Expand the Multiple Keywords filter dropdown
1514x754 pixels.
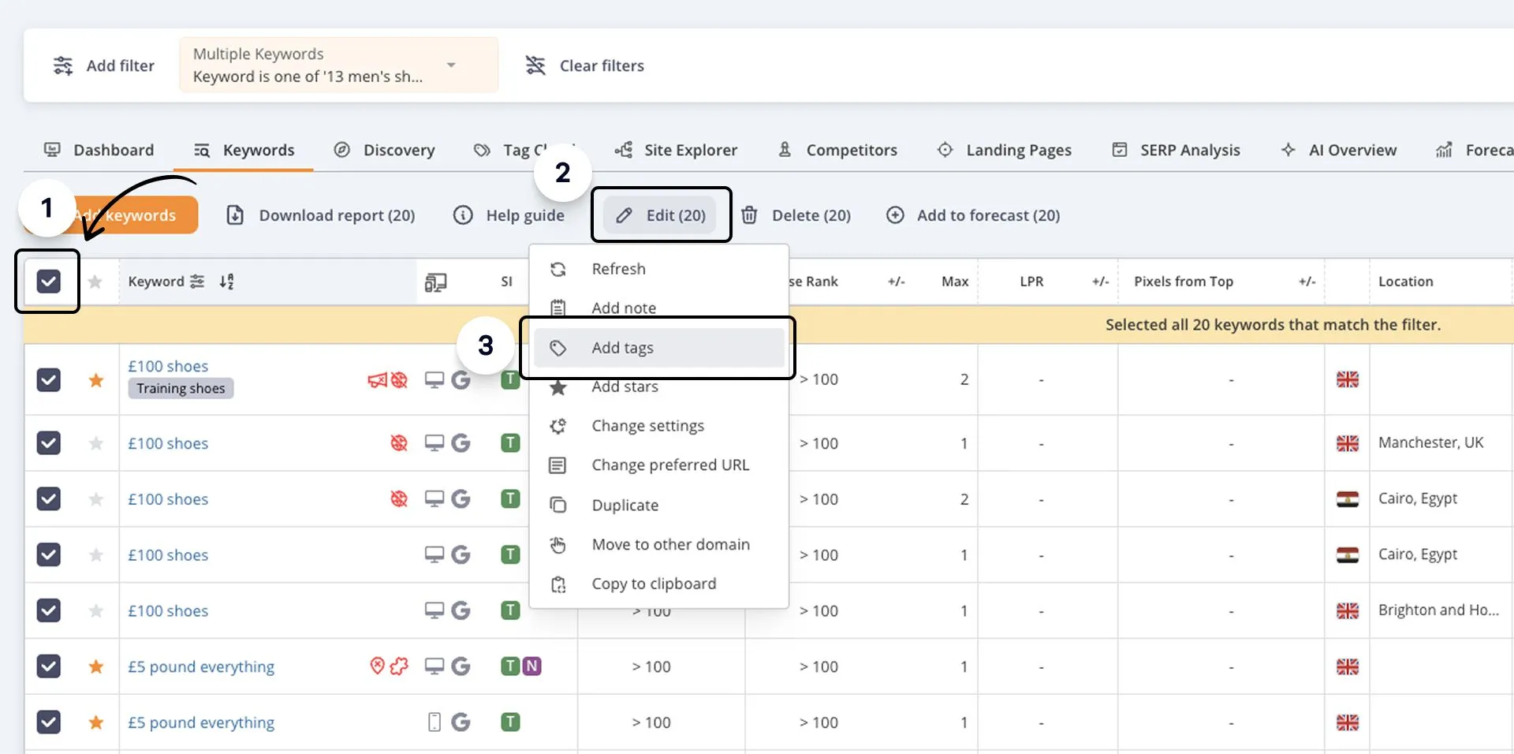click(x=451, y=65)
